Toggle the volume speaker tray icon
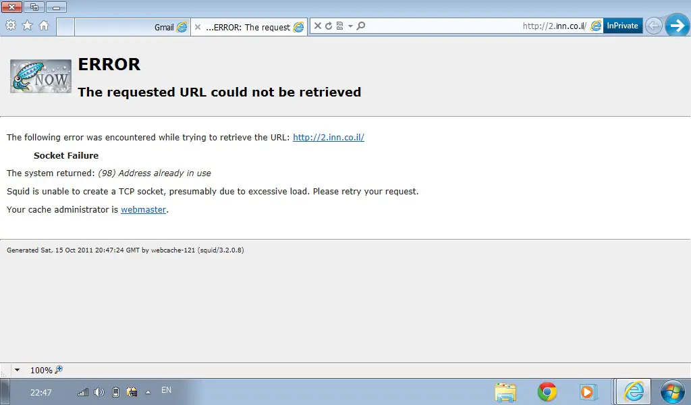The width and height of the screenshot is (691, 405). 99,391
